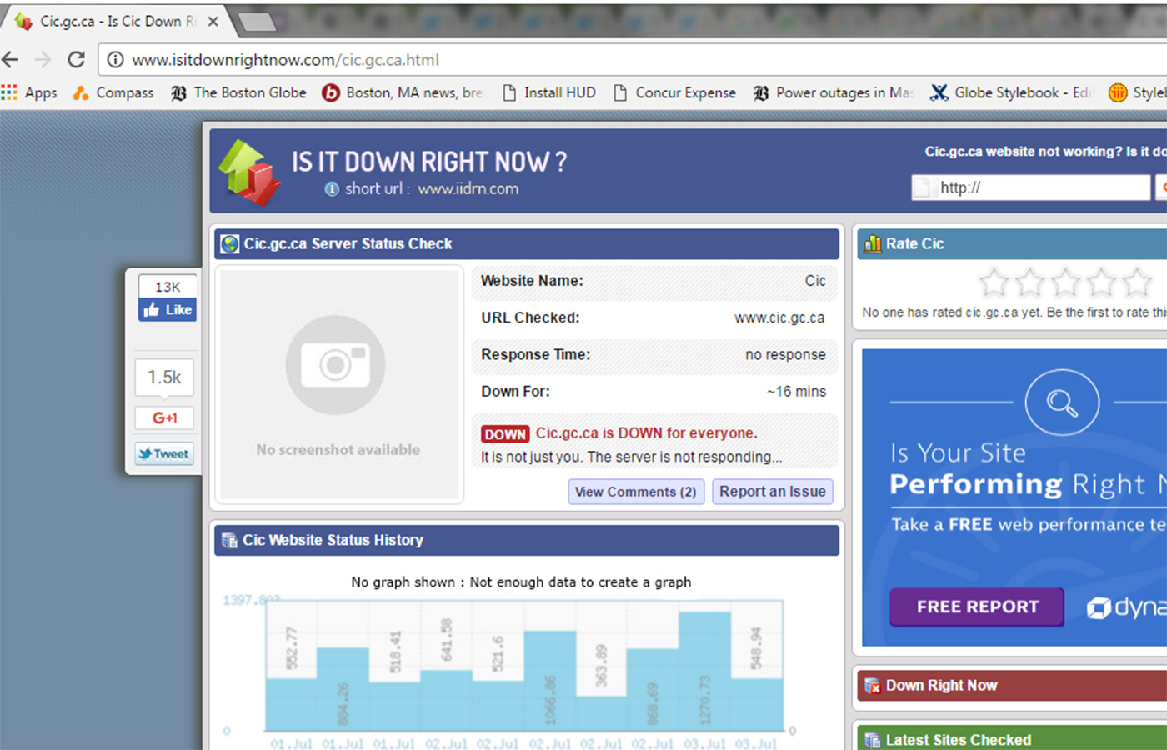Image resolution: width=1167 pixels, height=750 pixels.
Task: Click the FREE REPORT ad button
Action: [x=977, y=607]
